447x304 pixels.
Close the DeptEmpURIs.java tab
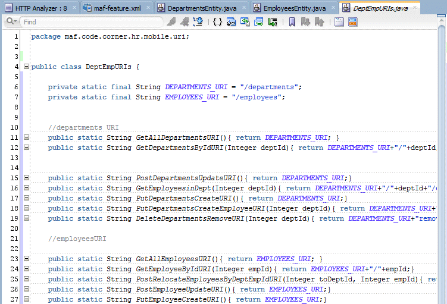click(415, 8)
